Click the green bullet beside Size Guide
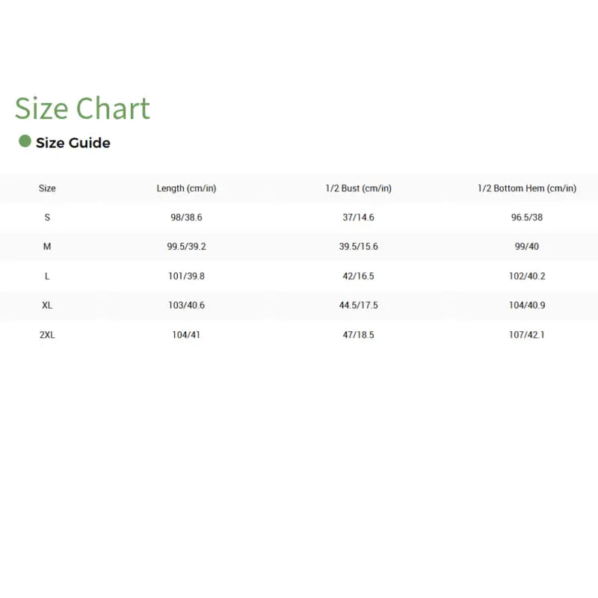 [25, 141]
